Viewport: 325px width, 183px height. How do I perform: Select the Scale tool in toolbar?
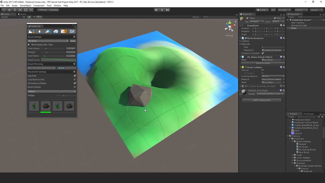(20, 10)
